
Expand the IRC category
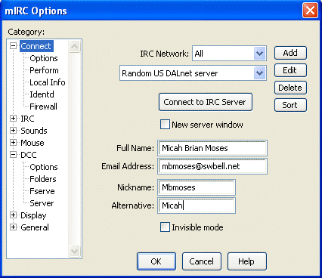point(13,119)
